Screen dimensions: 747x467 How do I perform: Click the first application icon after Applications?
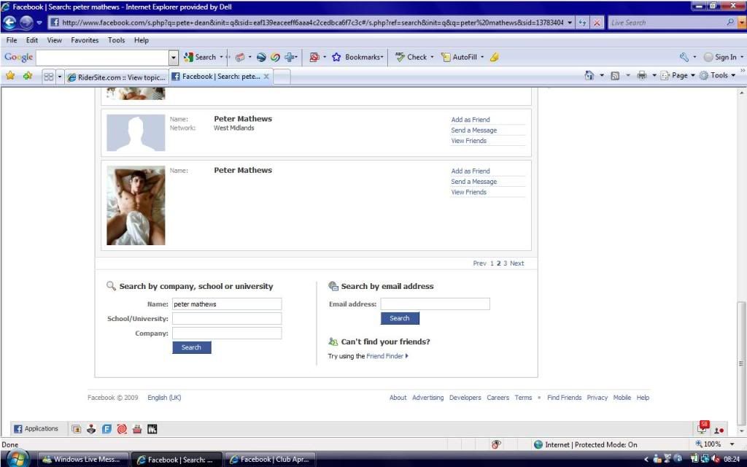pos(76,429)
